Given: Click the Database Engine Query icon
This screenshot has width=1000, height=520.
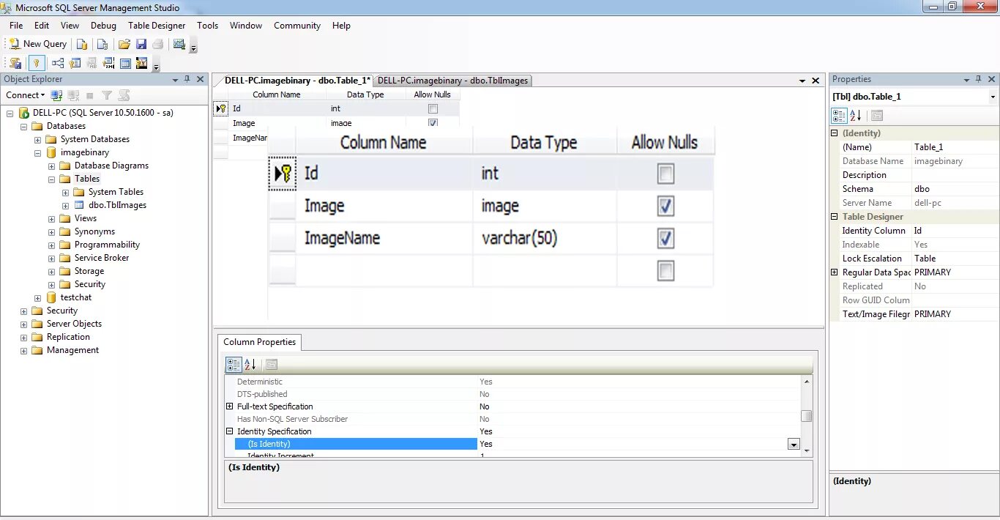Looking at the screenshot, I should [82, 44].
